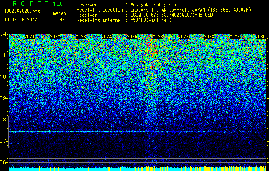Screen dimensions: 269x171
Task: Click the 2024 time marker
Action: [106, 37]
